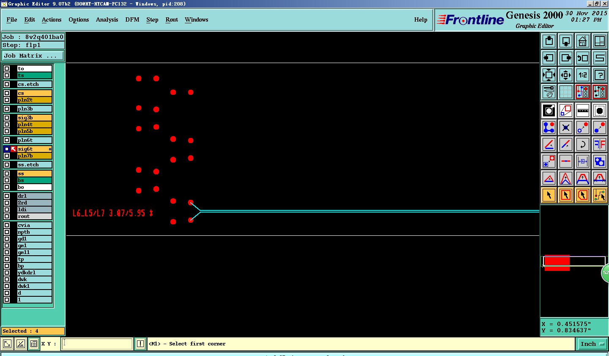Click the pan left view icon

[x=549, y=58]
